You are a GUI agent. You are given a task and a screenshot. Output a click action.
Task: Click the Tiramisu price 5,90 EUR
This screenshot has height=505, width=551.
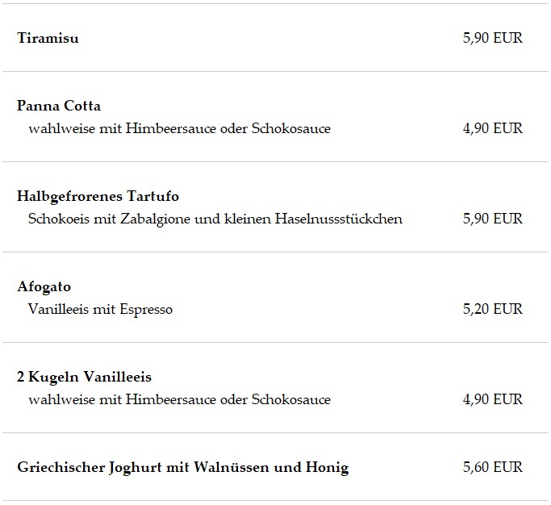[x=492, y=38]
